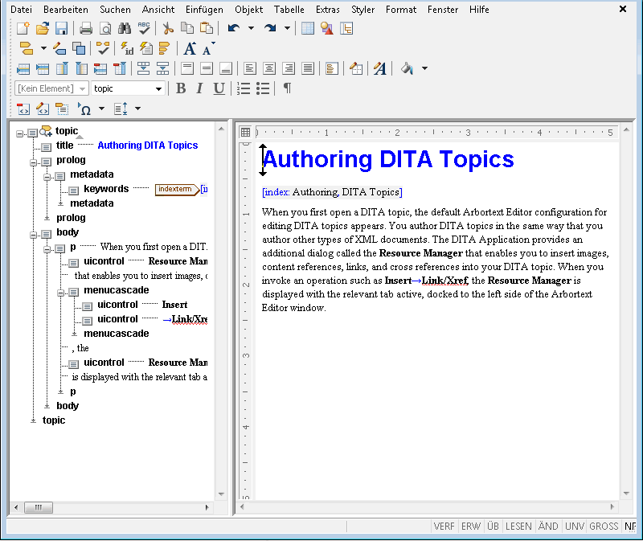The height and width of the screenshot is (541, 643).
Task: Open the Kein Element dropdown
Action: click(51, 88)
